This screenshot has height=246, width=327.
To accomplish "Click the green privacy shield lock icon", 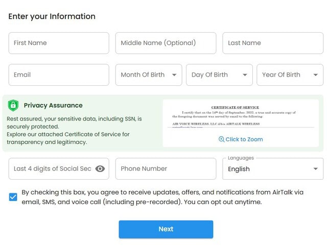I will click(x=13, y=106).
